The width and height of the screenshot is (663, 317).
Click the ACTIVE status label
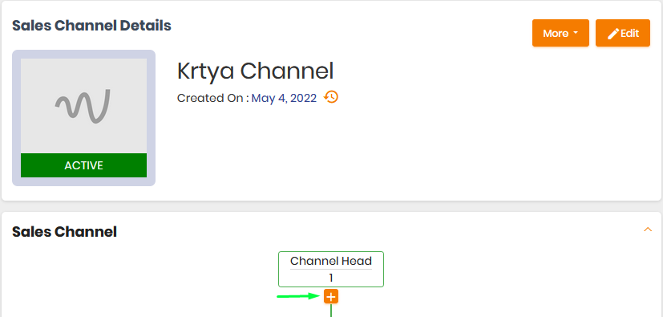83,165
